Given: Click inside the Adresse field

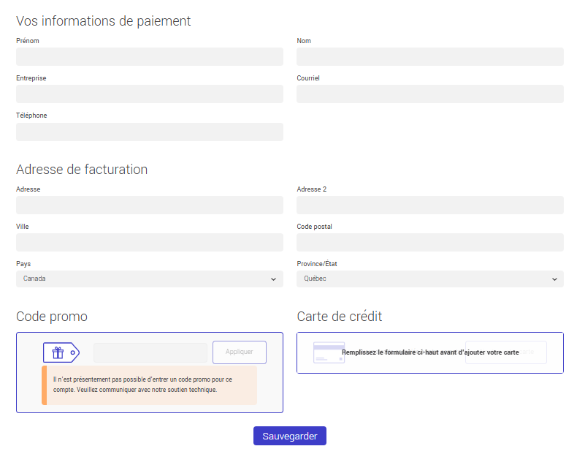Looking at the screenshot, I should point(149,205).
